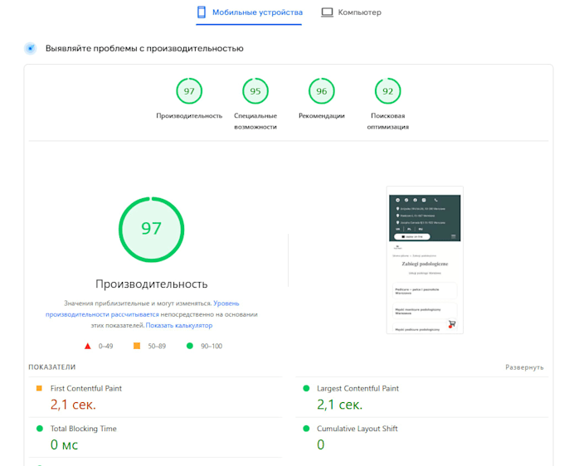The image size is (564, 466).
Task: Click the green dot beside Cumulative Layout Shift
Action: point(306,429)
